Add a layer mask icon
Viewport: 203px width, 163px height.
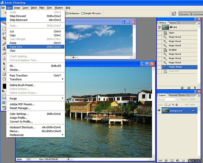pyautogui.click(x=172, y=160)
